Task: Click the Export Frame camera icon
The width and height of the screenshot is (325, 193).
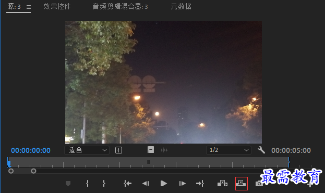Action: pos(259,184)
